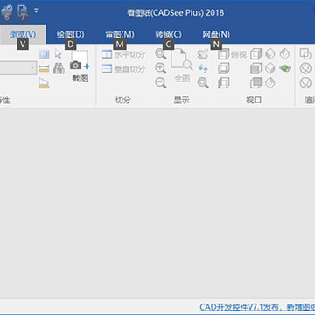Image resolution: width=315 pixels, height=315 pixels.
Task: Click the blue window icon above the ruler
Action: [x=44, y=54]
